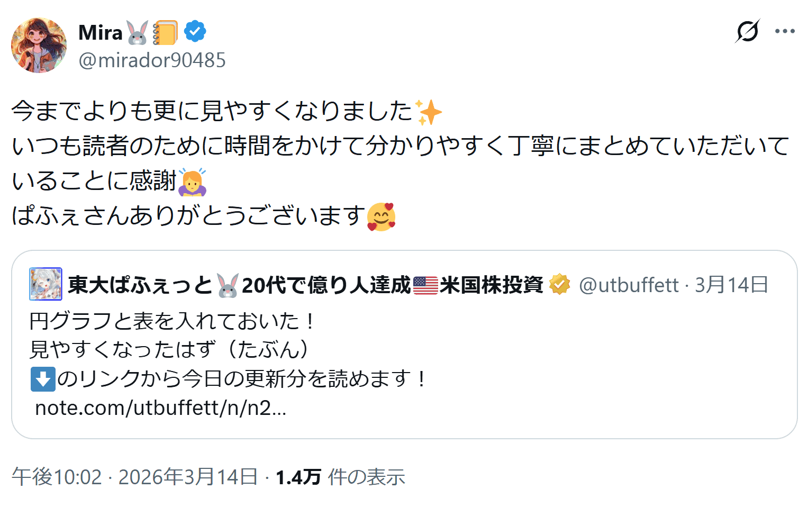Click the gold verified badge
This screenshot has height=507, width=808.
pos(559,285)
